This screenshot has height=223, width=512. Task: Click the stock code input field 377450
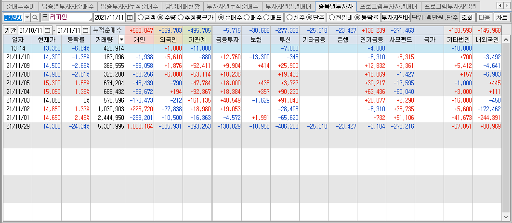[x=13, y=17]
